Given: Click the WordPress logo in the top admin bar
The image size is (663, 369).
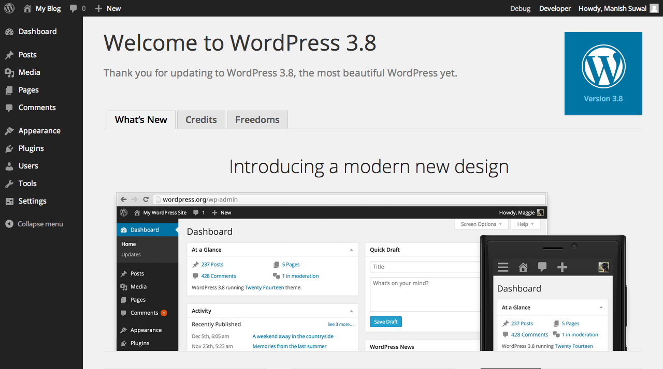Looking at the screenshot, I should tap(9, 8).
